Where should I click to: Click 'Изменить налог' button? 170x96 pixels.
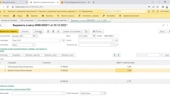click(51, 55)
